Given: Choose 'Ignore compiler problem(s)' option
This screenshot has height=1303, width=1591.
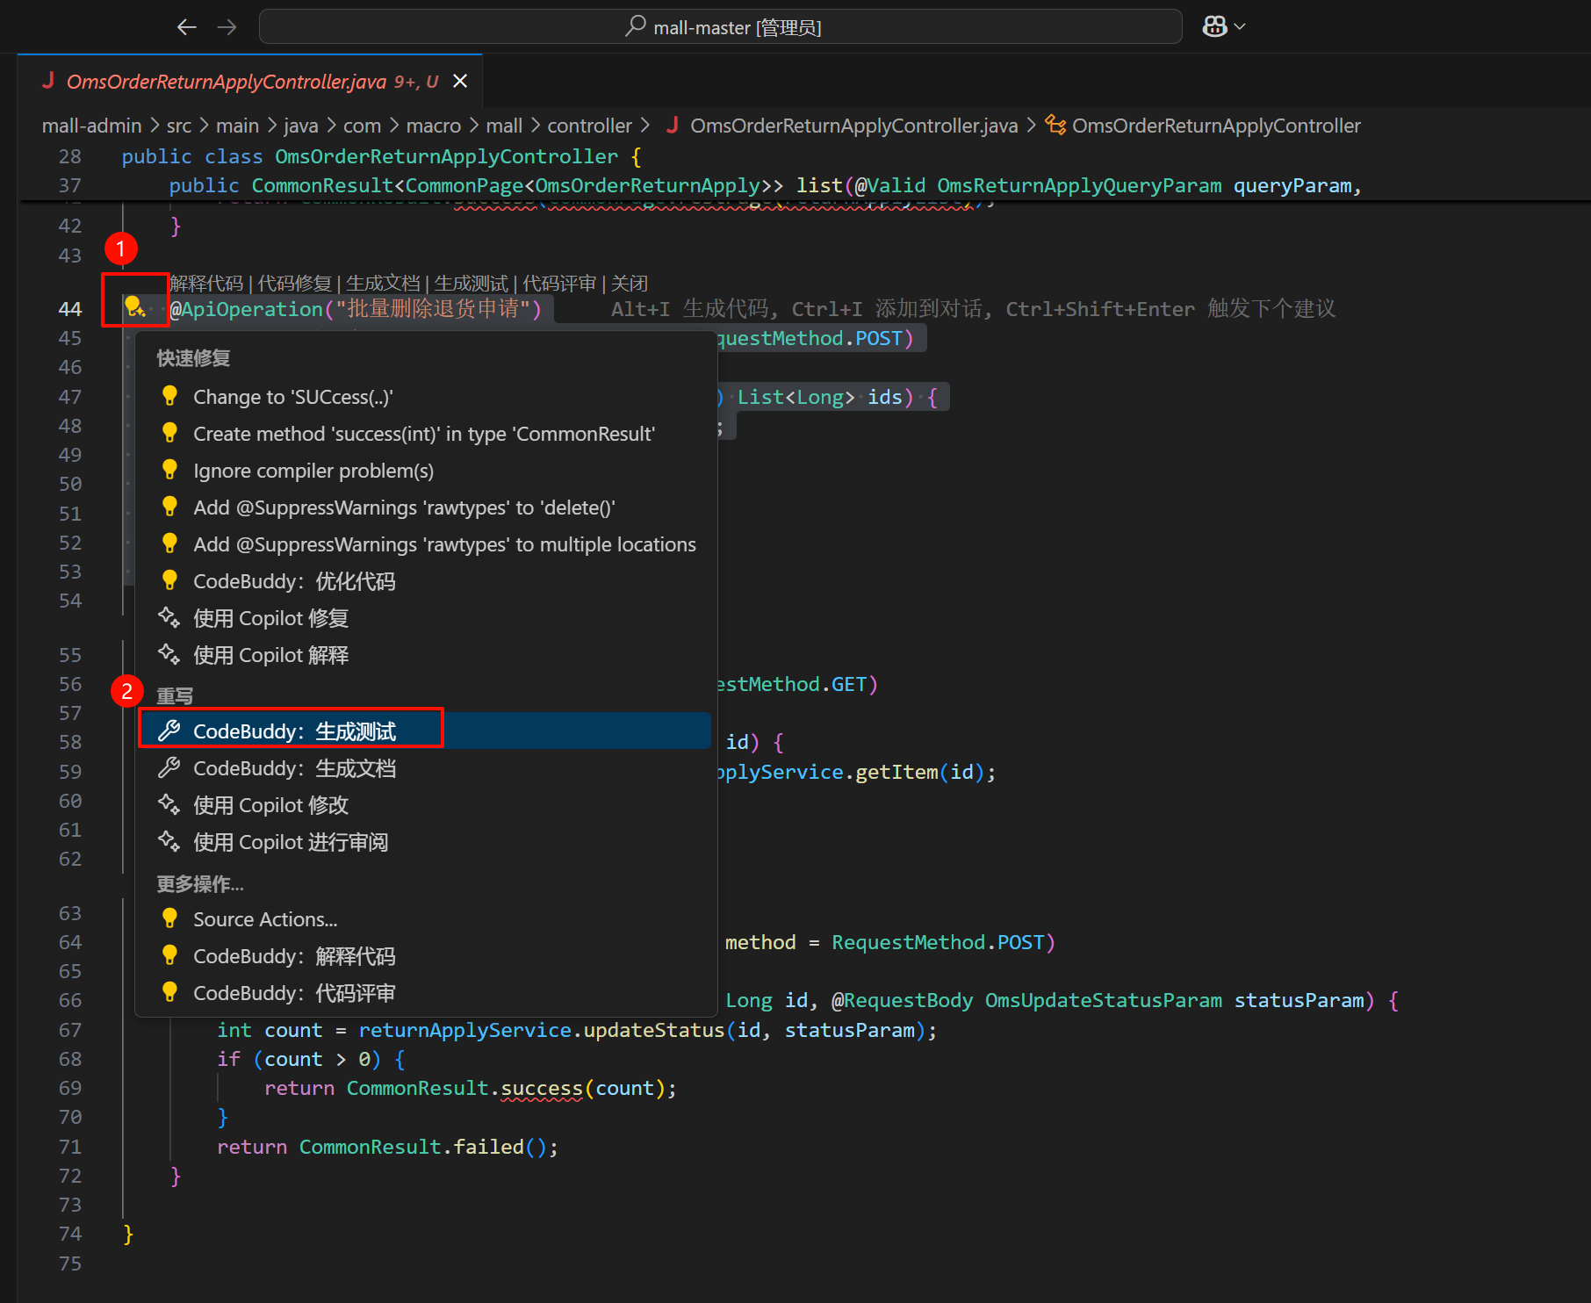Looking at the screenshot, I should coord(313,471).
